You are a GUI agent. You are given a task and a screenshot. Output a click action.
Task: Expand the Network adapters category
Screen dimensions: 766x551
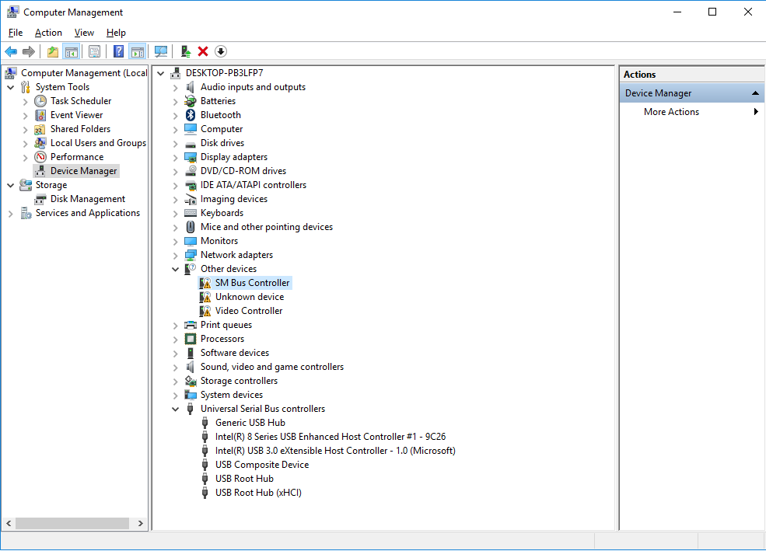tap(174, 254)
